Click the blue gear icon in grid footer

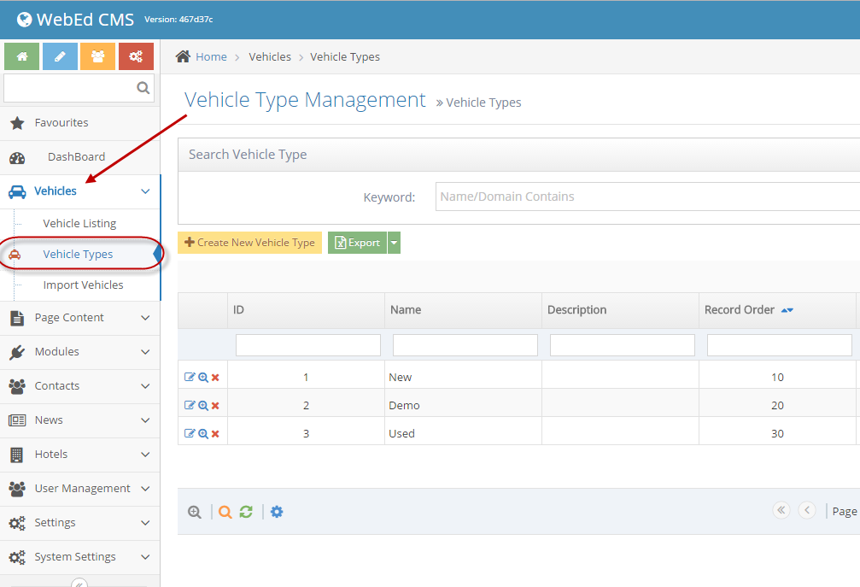click(x=277, y=512)
